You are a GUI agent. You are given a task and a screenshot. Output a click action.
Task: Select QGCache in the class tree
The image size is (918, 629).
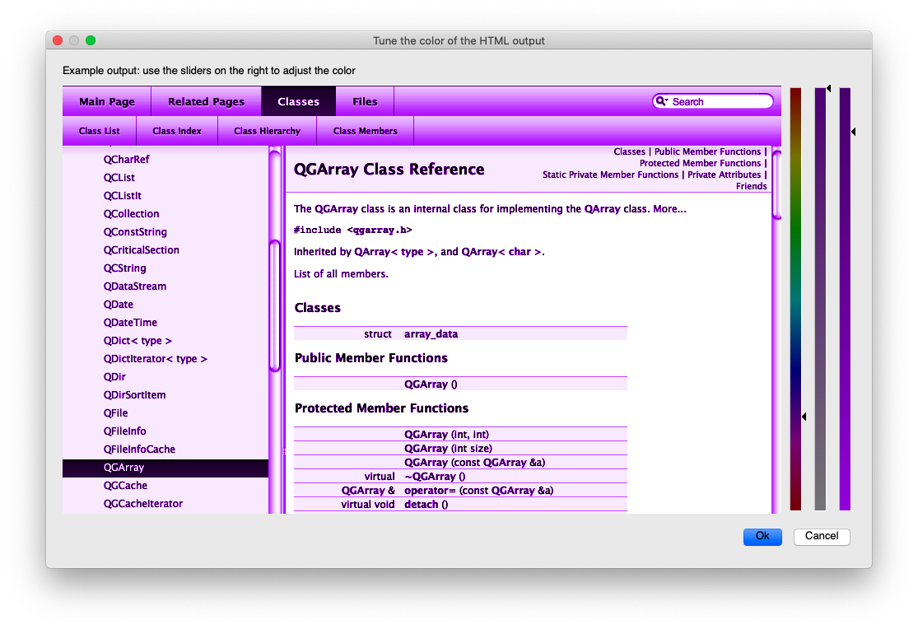point(125,486)
